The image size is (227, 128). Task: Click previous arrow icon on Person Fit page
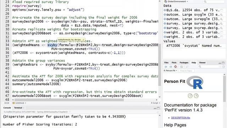coord(190,96)
